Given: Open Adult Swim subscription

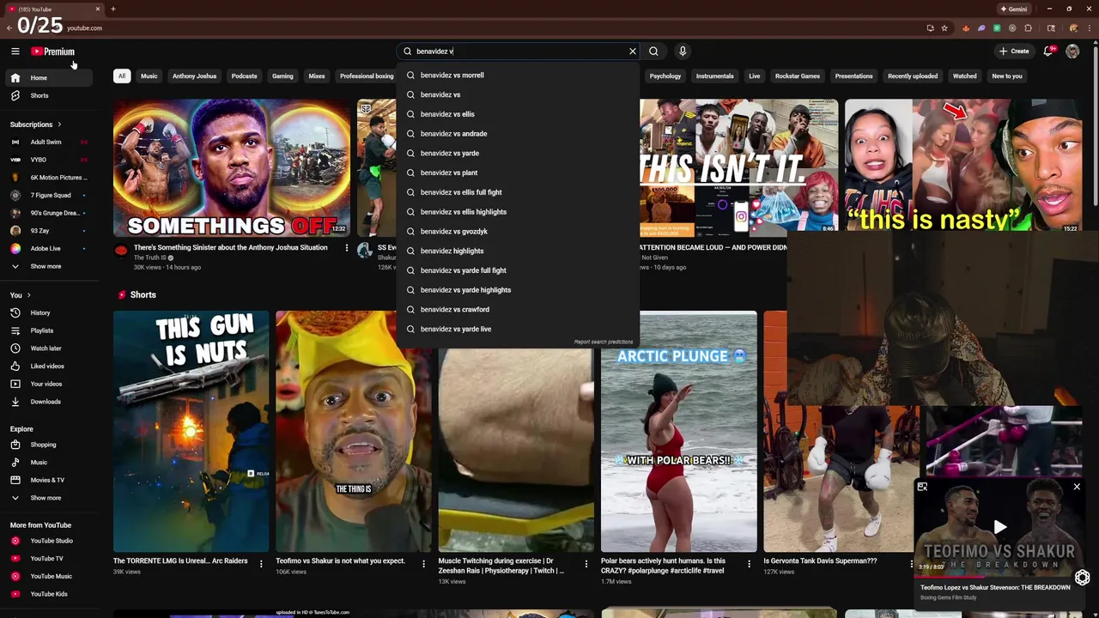Looking at the screenshot, I should pyautogui.click(x=51, y=142).
